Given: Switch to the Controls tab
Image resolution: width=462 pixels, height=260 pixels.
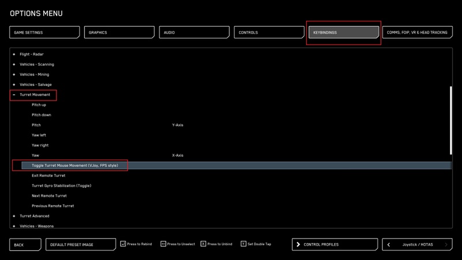Looking at the screenshot, I should click(x=269, y=32).
